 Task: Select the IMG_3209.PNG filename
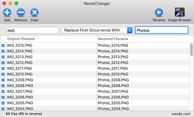point(20,80)
